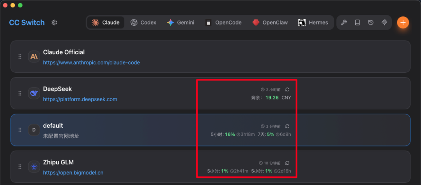Viewport: 421px width, 185px height.
Task: Click the rightmost toolbar icon beside history
Action: point(384,23)
